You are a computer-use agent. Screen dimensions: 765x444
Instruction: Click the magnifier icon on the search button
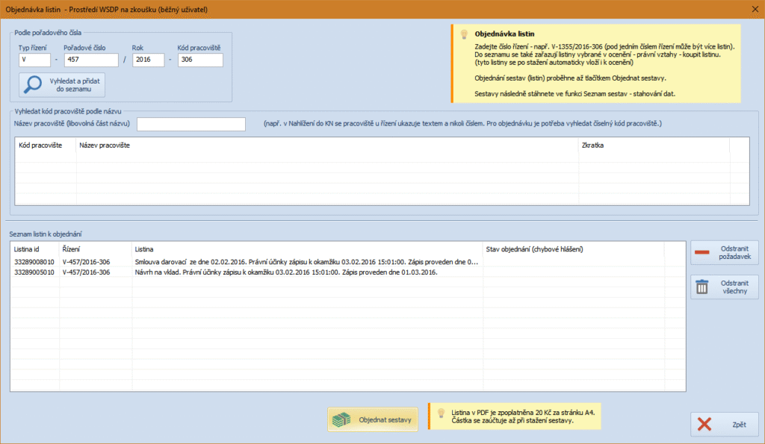33,84
